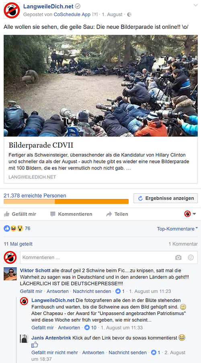Open the CoSchedule App link

point(72,14)
